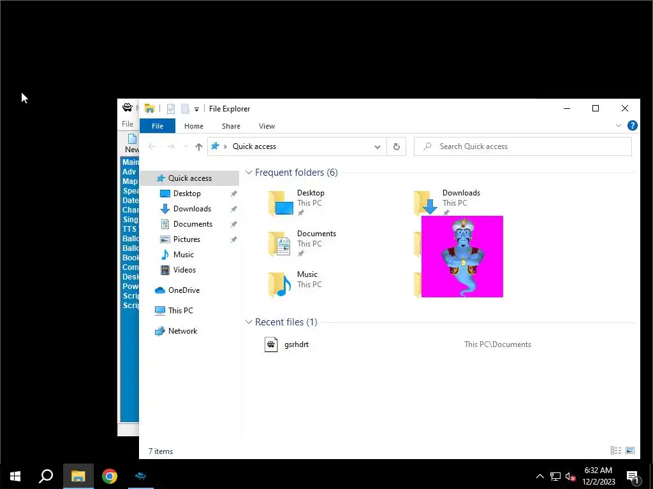Click File Explorer taskbar icon
653x489 pixels.
point(78,476)
